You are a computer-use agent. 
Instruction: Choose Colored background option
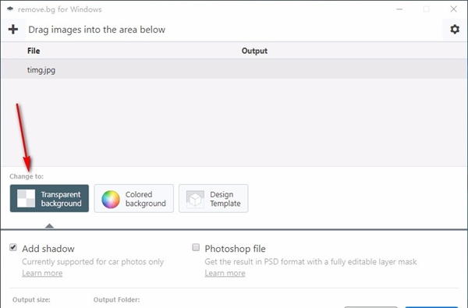133,199
